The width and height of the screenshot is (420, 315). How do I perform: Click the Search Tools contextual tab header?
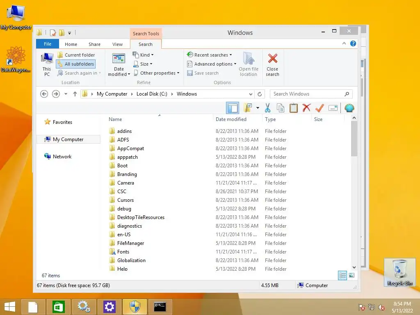(x=146, y=34)
